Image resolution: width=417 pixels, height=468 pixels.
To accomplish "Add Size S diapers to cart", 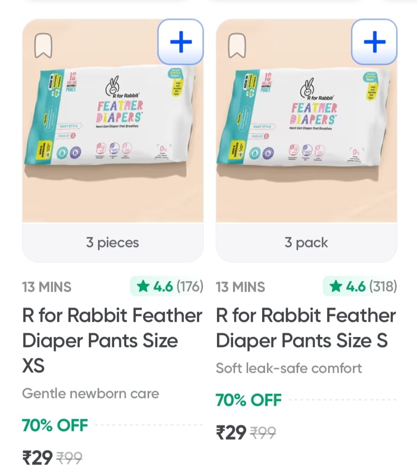I will pyautogui.click(x=374, y=42).
